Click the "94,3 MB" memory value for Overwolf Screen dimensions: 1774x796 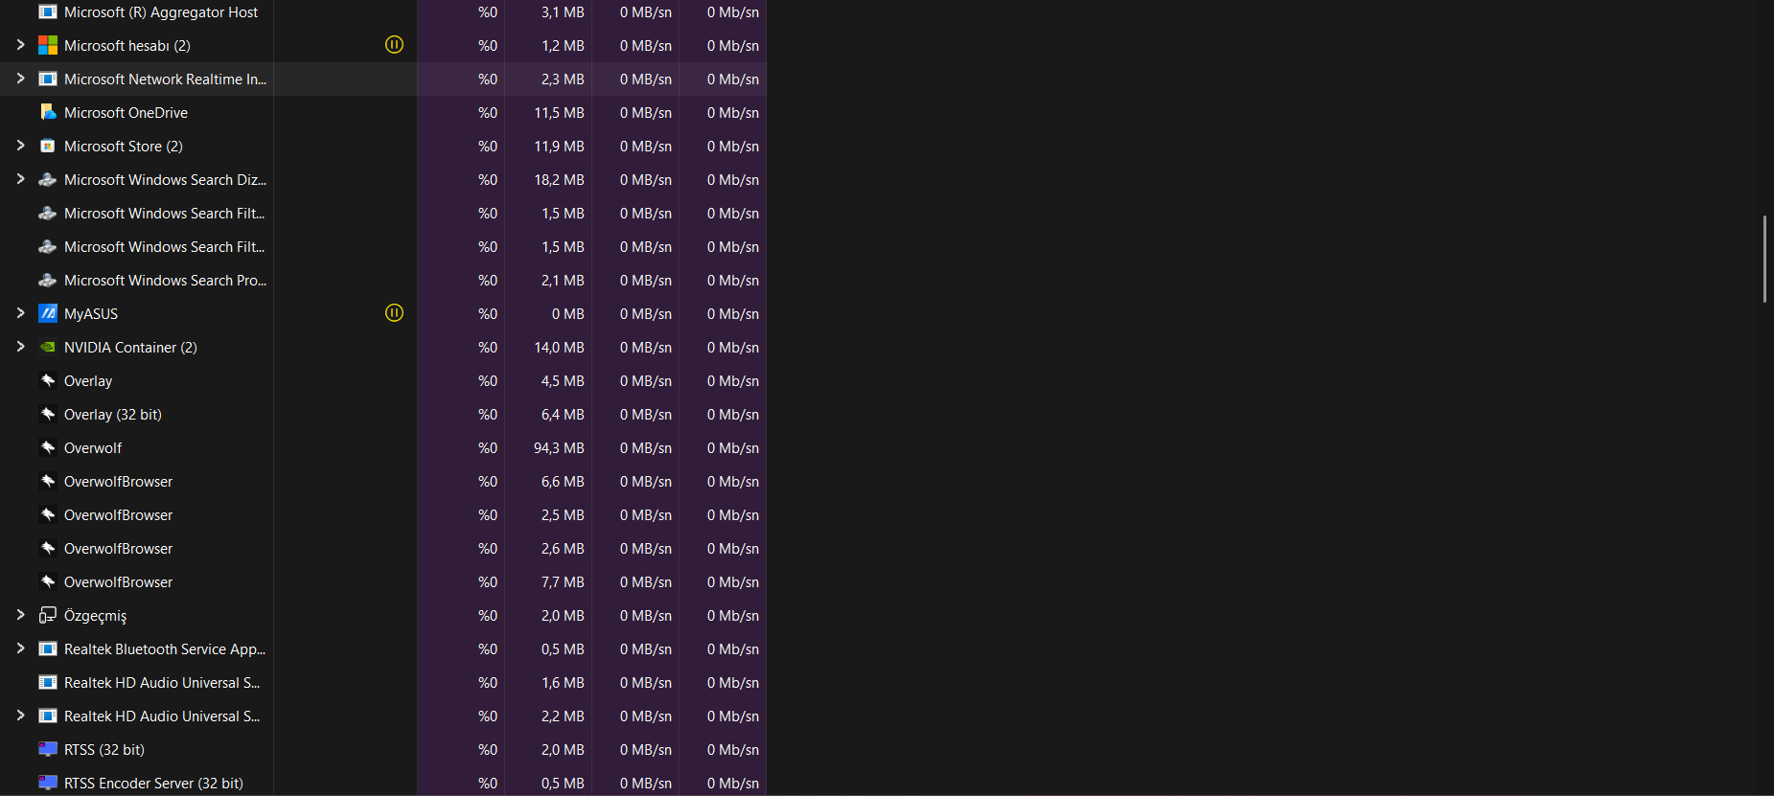pyautogui.click(x=559, y=448)
